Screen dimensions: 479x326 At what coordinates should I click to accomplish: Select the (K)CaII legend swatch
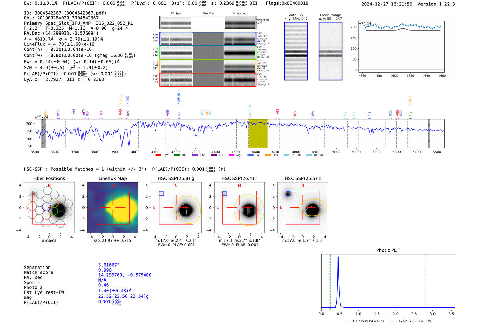(286, 155)
